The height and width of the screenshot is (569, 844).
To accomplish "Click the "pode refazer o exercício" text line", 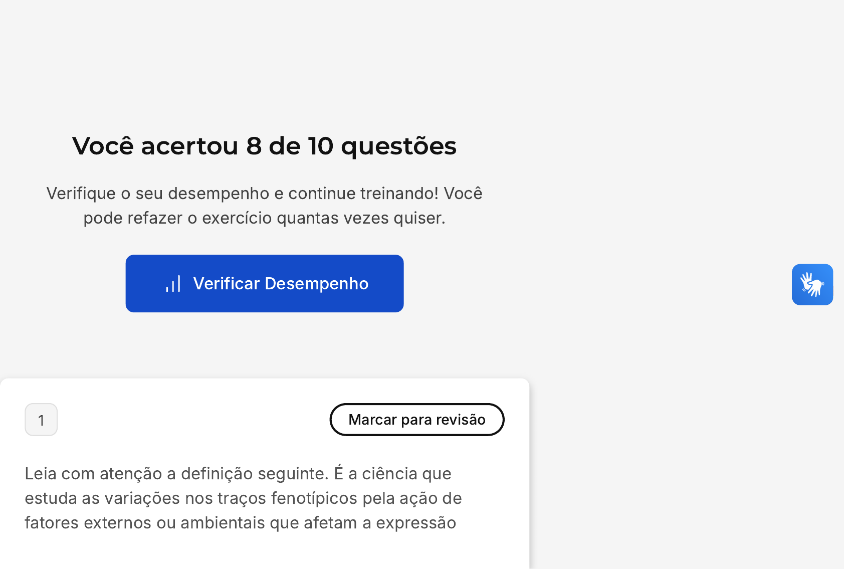I will click(x=264, y=218).
